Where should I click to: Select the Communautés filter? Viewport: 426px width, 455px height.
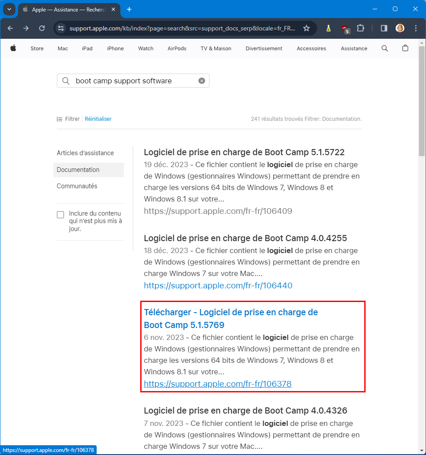77,186
